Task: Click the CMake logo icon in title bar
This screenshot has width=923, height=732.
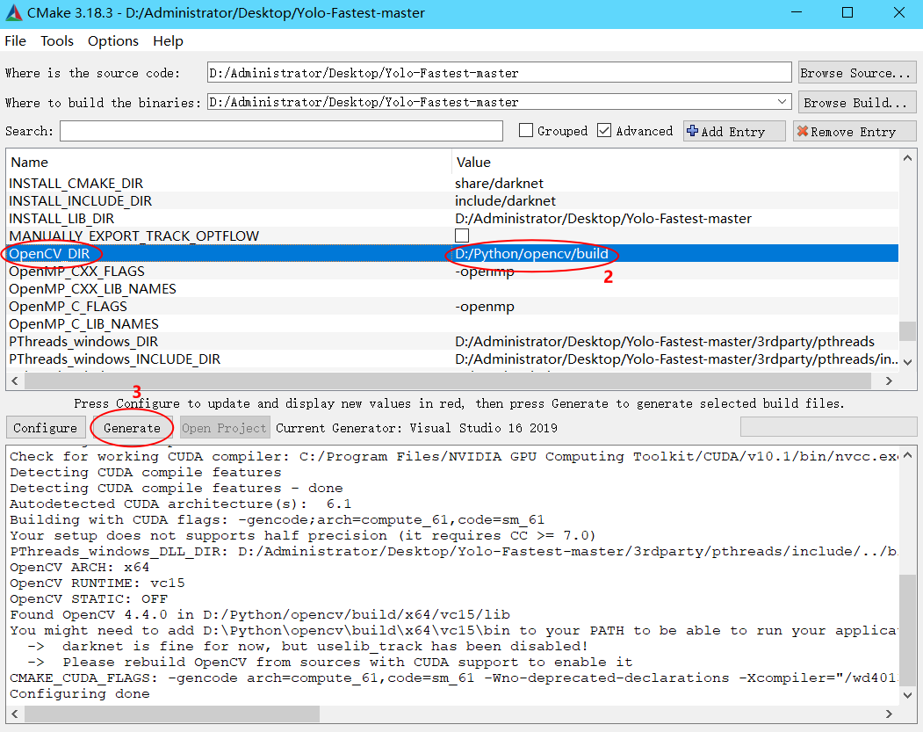Action: (x=13, y=13)
